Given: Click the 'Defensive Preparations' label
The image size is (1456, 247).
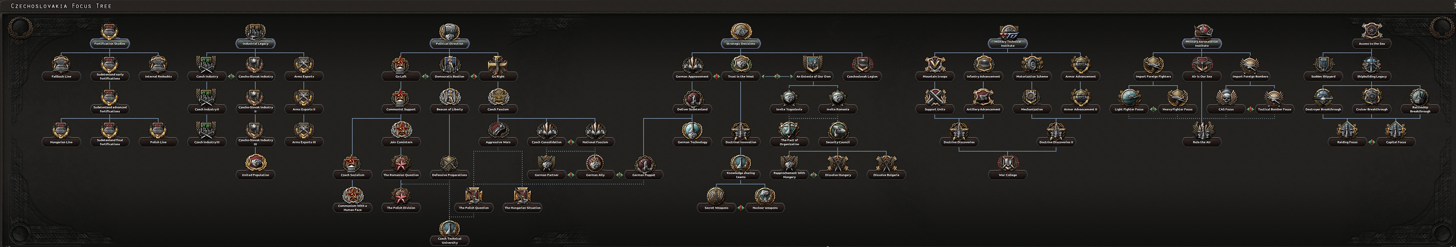Looking at the screenshot, I should pyautogui.click(x=449, y=175).
